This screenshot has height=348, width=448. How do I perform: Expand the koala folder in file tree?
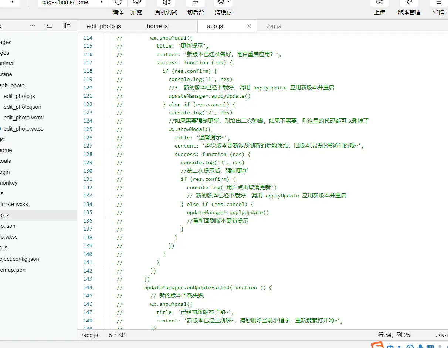pos(38,161)
